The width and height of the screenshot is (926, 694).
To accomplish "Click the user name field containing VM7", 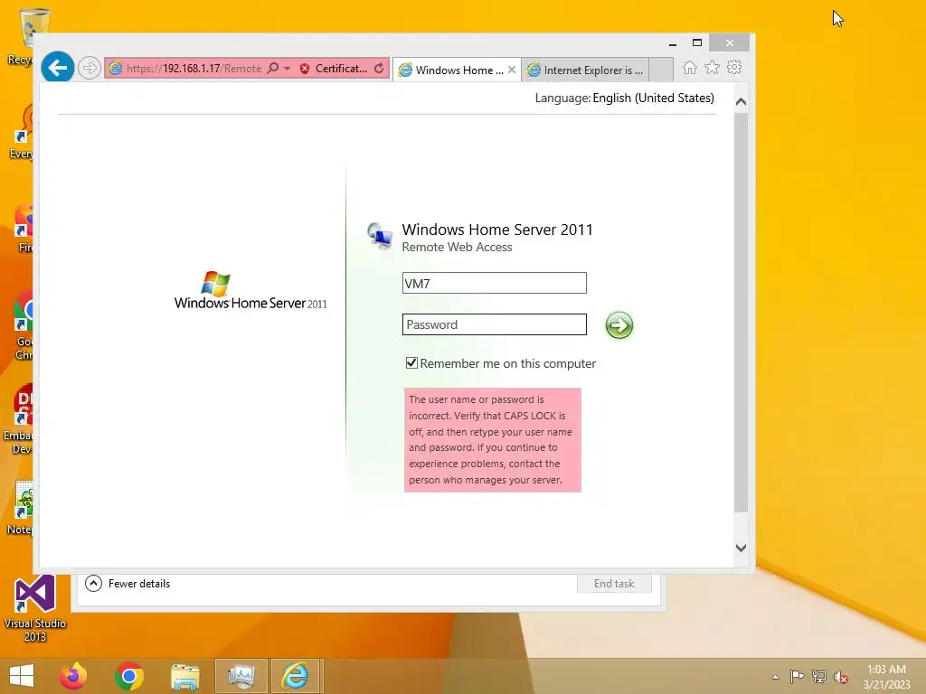I will click(495, 283).
